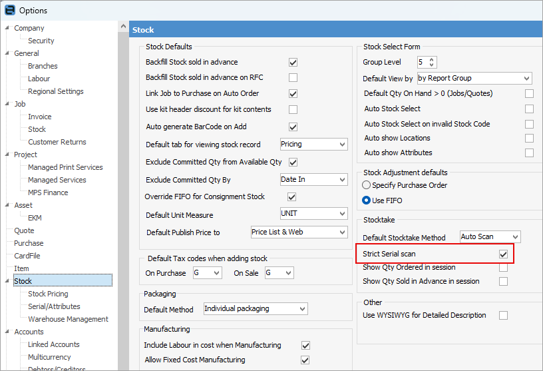Open Linked Accounts options
Viewport: 543px width, 371px height.
(x=53, y=344)
